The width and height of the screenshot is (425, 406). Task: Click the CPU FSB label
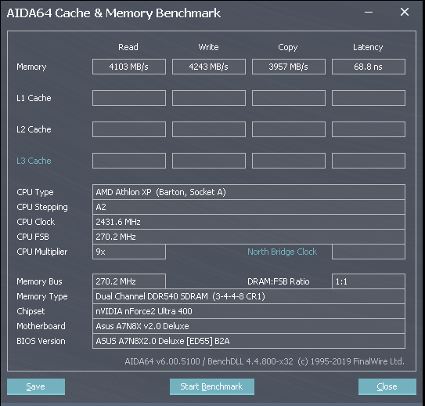(x=33, y=237)
